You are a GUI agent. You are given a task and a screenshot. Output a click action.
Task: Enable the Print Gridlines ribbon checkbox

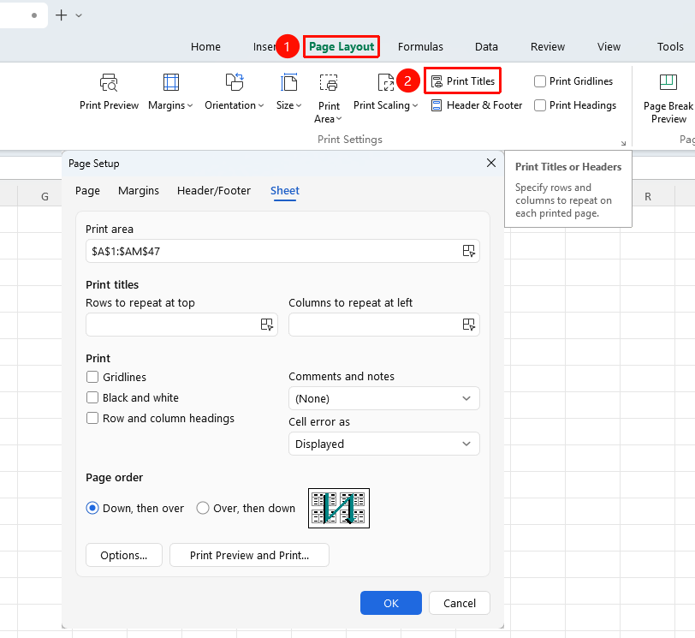(540, 81)
